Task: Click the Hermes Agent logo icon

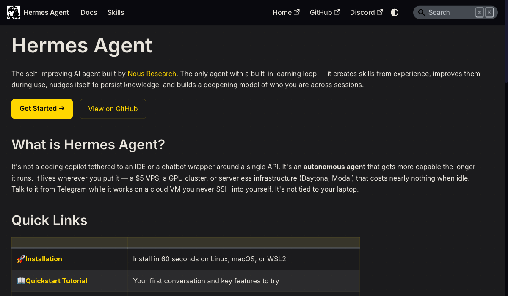Action: [13, 12]
